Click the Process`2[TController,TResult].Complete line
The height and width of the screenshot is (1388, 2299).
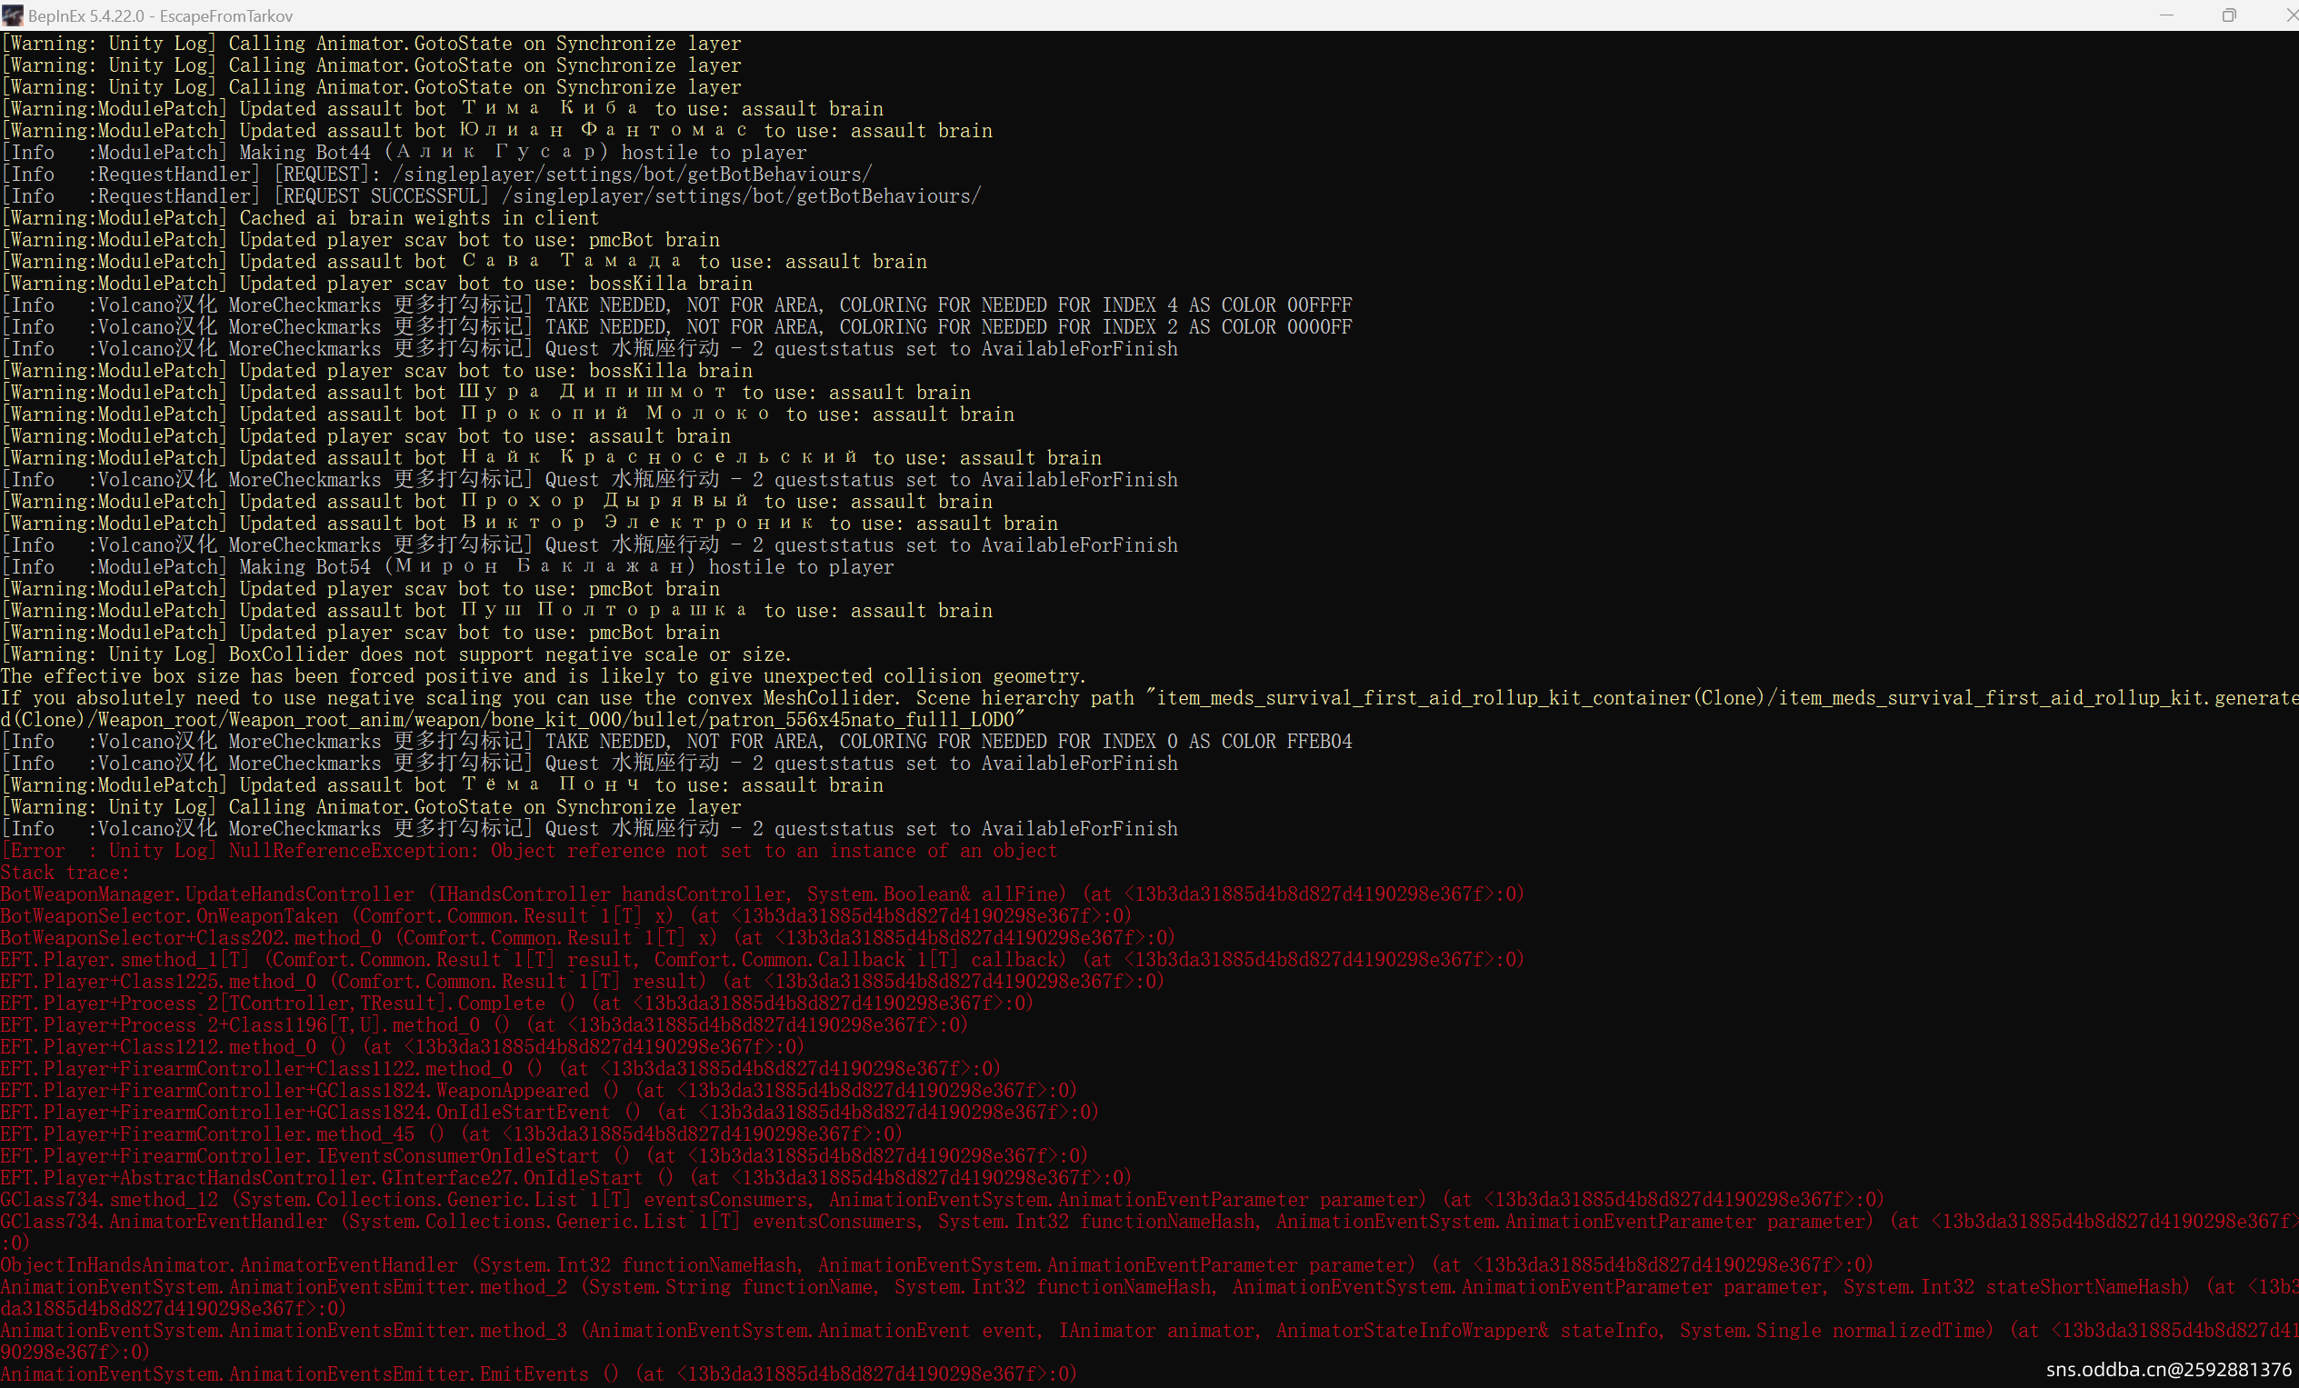click(x=517, y=1003)
